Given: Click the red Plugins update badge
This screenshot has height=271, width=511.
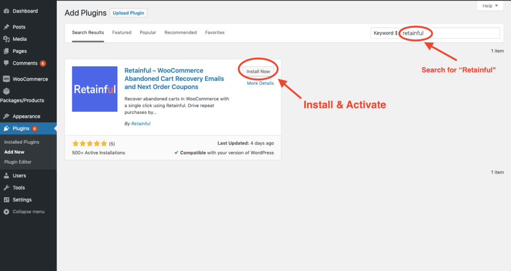Looking at the screenshot, I should coord(34,128).
